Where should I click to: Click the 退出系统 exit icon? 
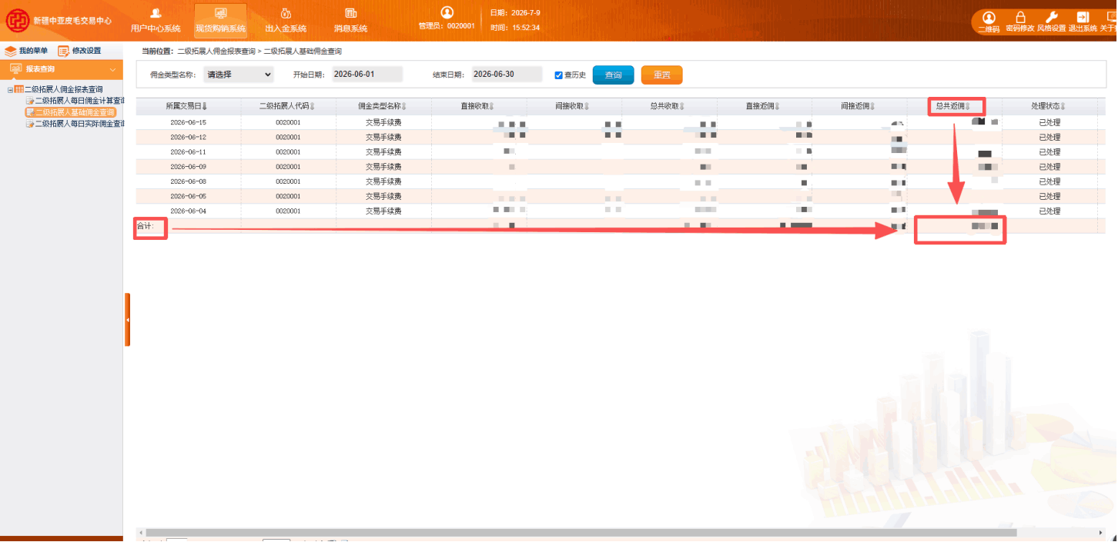[x=1083, y=18]
